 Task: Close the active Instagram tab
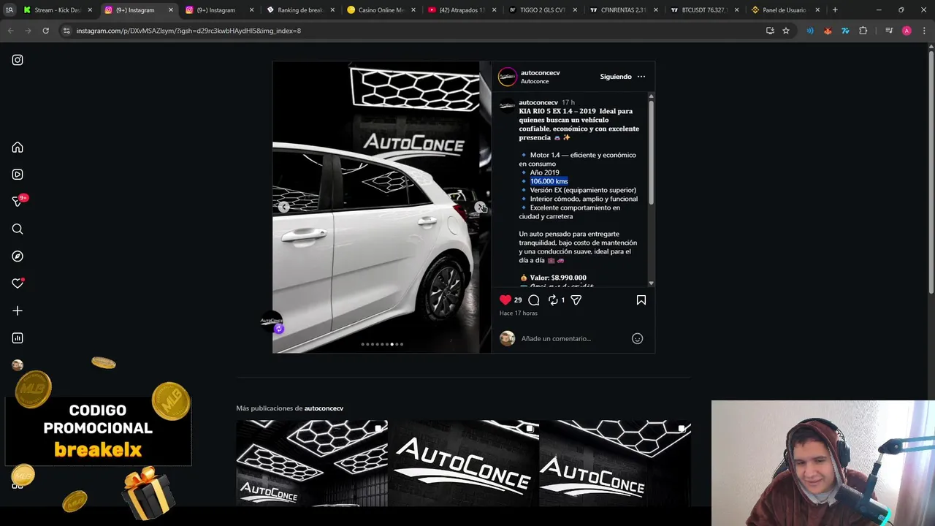(x=170, y=10)
